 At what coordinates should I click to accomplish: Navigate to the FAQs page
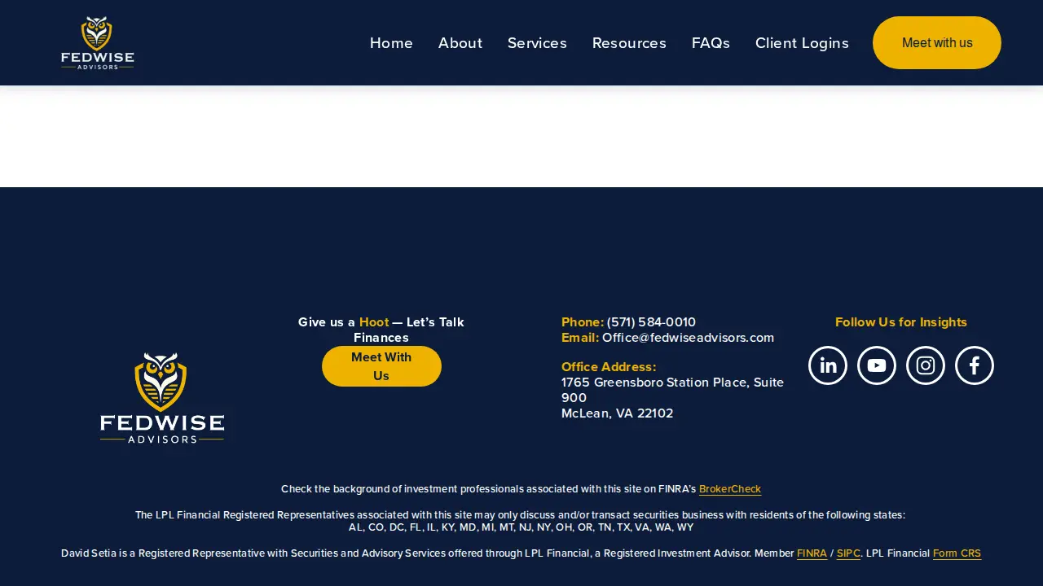(711, 43)
